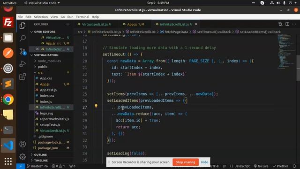
Task: Open the Explorer view in activity bar
Action: [22, 26]
